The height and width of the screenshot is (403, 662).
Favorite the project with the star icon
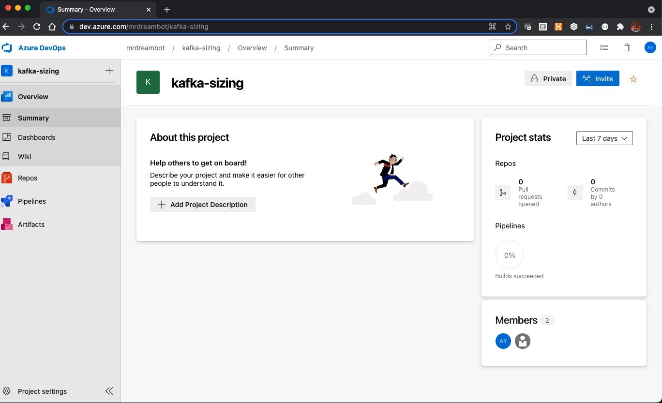(x=633, y=79)
